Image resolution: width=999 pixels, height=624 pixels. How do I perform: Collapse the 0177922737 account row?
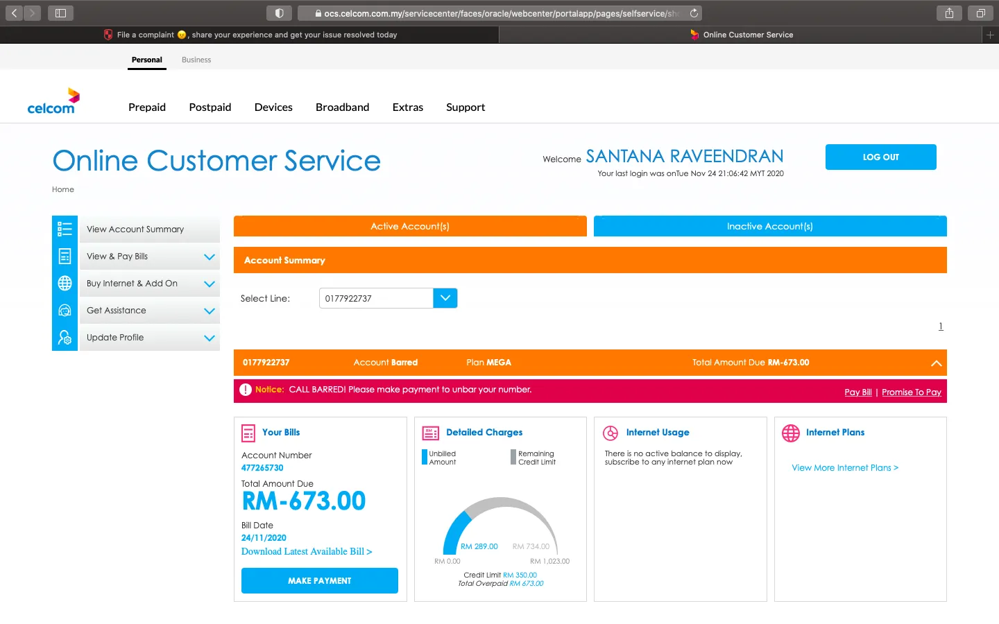point(936,363)
